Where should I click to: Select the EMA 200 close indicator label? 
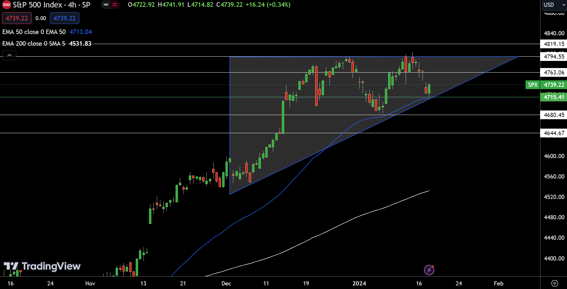tap(34, 43)
